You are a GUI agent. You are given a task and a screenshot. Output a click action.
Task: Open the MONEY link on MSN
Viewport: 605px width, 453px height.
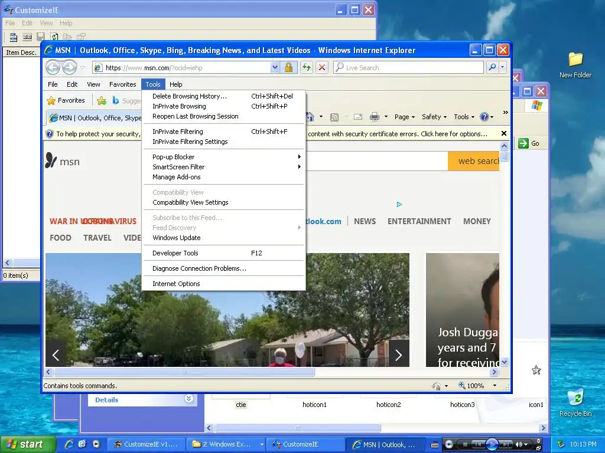[x=477, y=221]
